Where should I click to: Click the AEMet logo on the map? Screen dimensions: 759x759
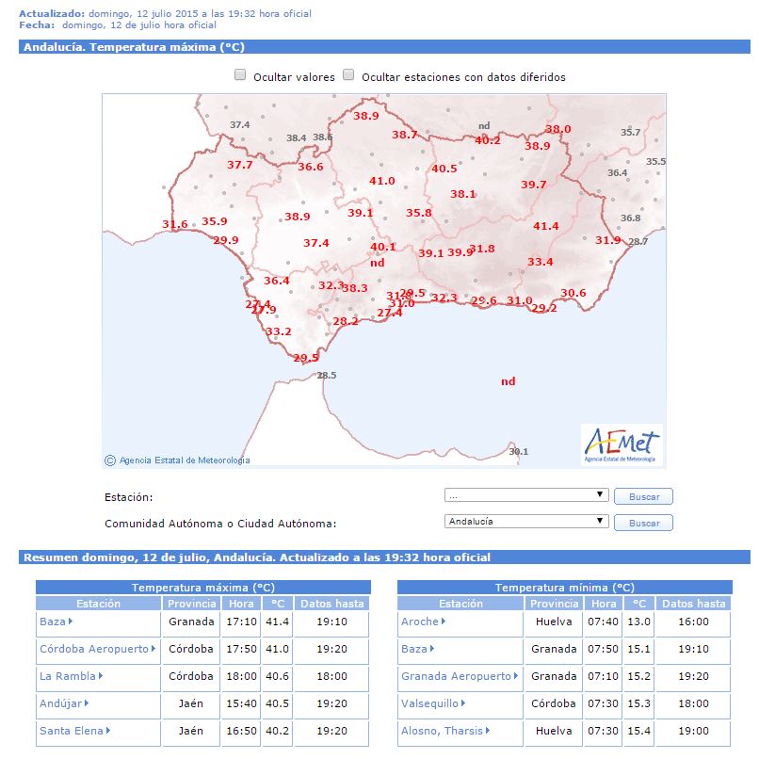pyautogui.click(x=622, y=444)
